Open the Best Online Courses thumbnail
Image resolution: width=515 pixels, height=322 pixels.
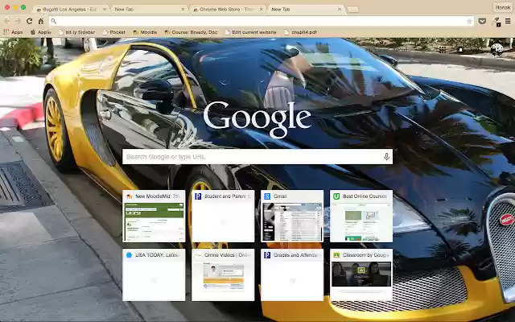click(361, 216)
